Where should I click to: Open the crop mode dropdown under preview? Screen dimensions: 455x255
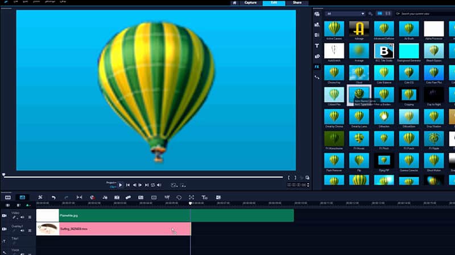click(183, 185)
